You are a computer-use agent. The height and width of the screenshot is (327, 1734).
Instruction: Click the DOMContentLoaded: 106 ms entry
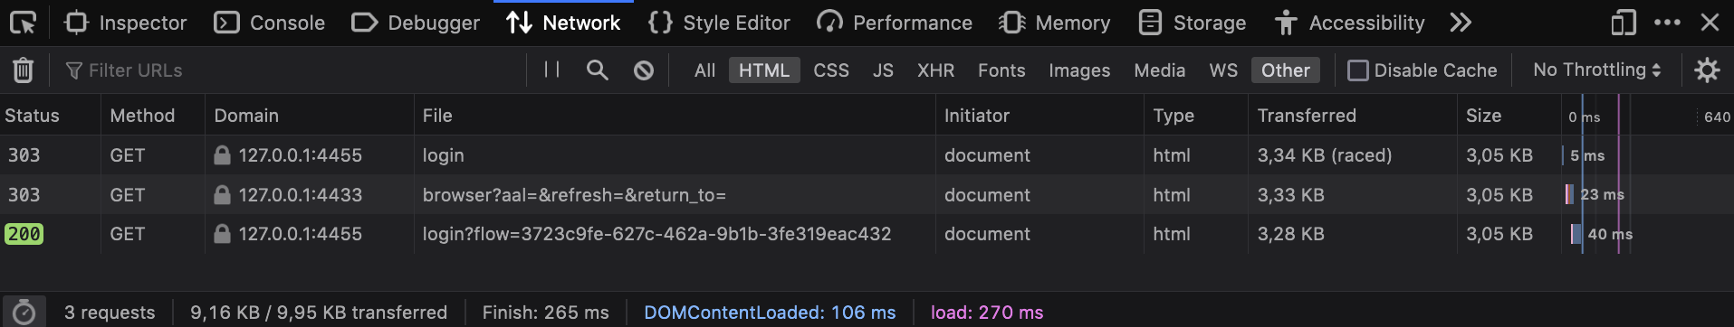point(770,312)
